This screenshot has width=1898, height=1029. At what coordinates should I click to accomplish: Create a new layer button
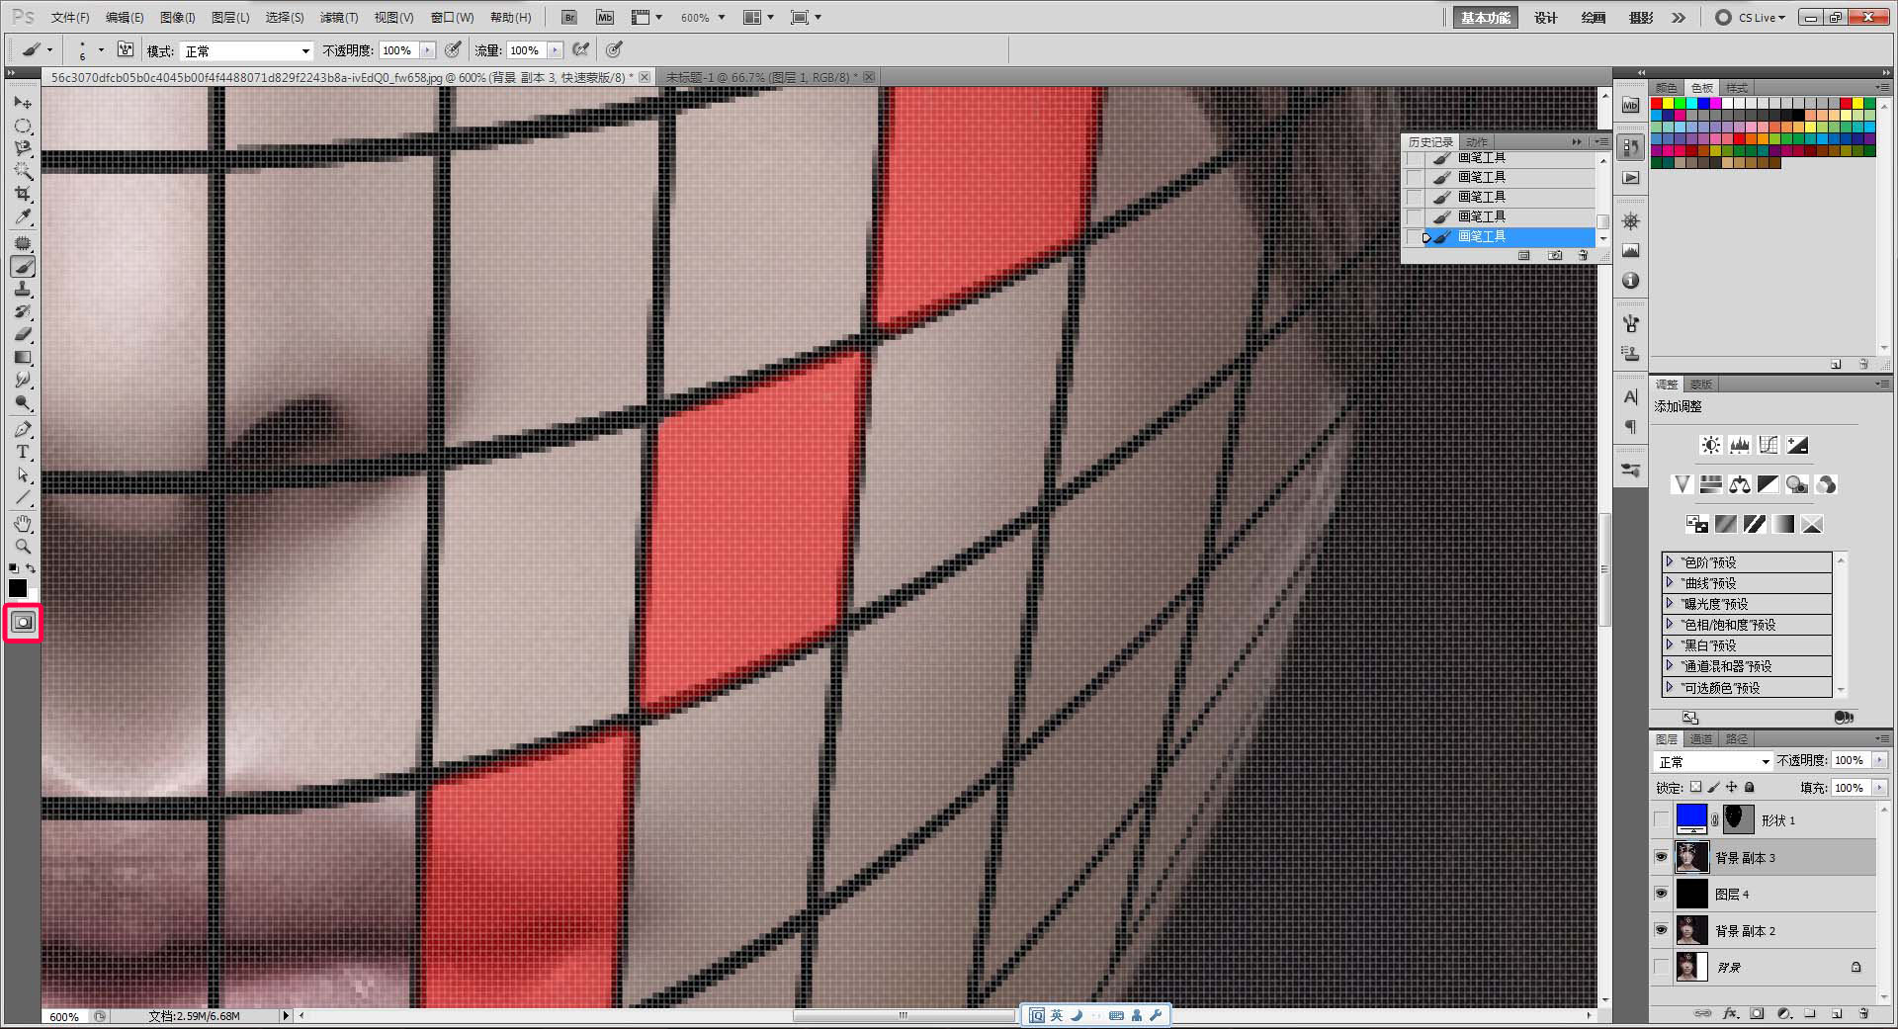[x=1837, y=1013]
